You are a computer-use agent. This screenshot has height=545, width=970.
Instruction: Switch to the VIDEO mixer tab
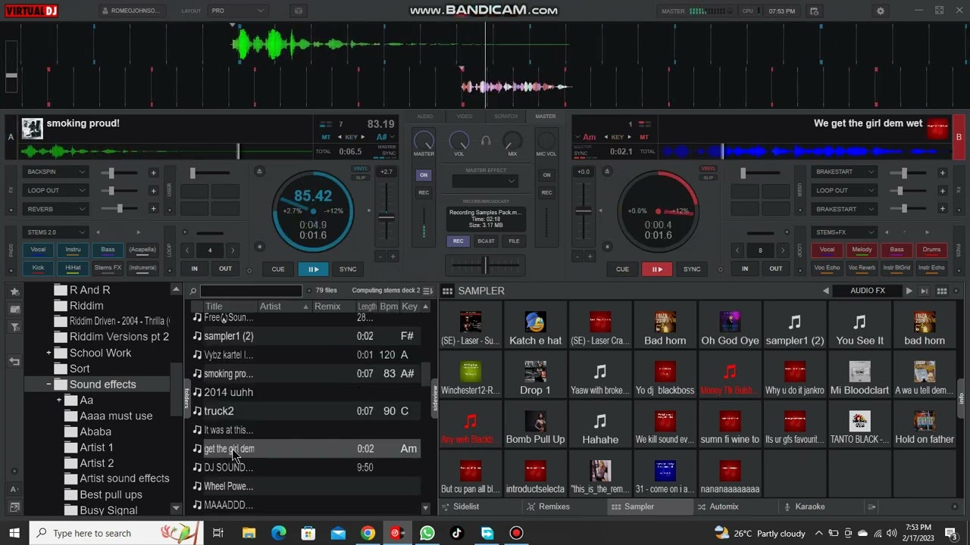pyautogui.click(x=464, y=117)
